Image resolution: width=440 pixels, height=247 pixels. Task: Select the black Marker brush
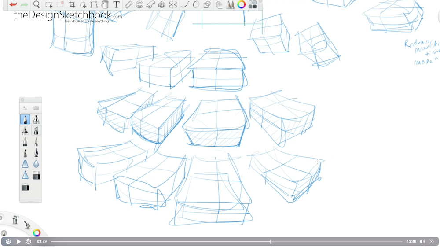(25, 130)
